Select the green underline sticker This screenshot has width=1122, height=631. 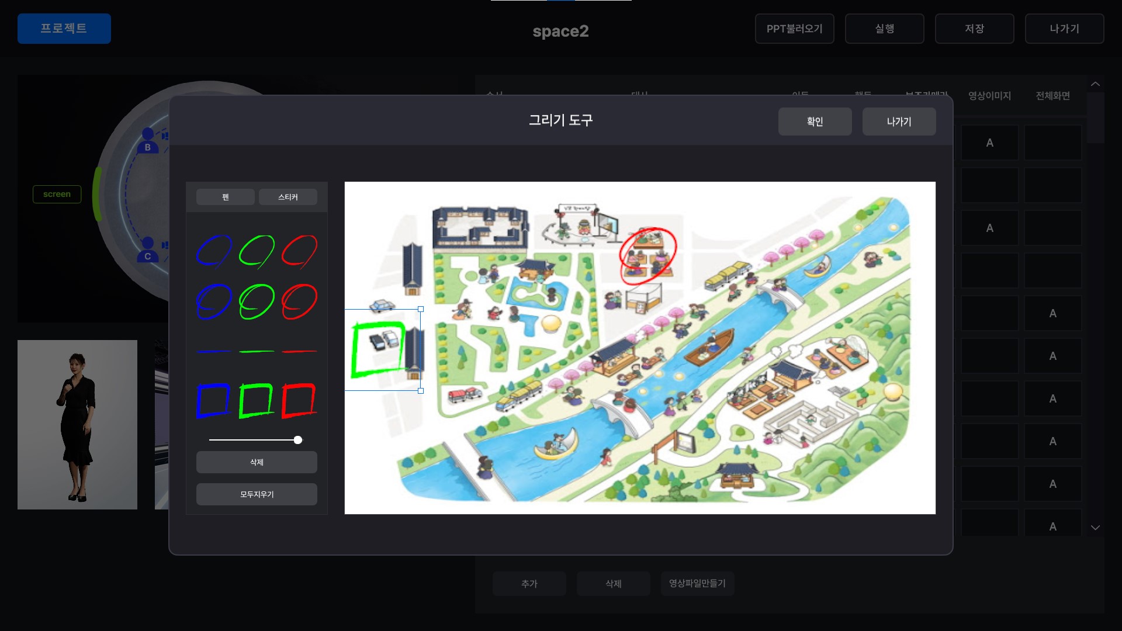pos(257,351)
